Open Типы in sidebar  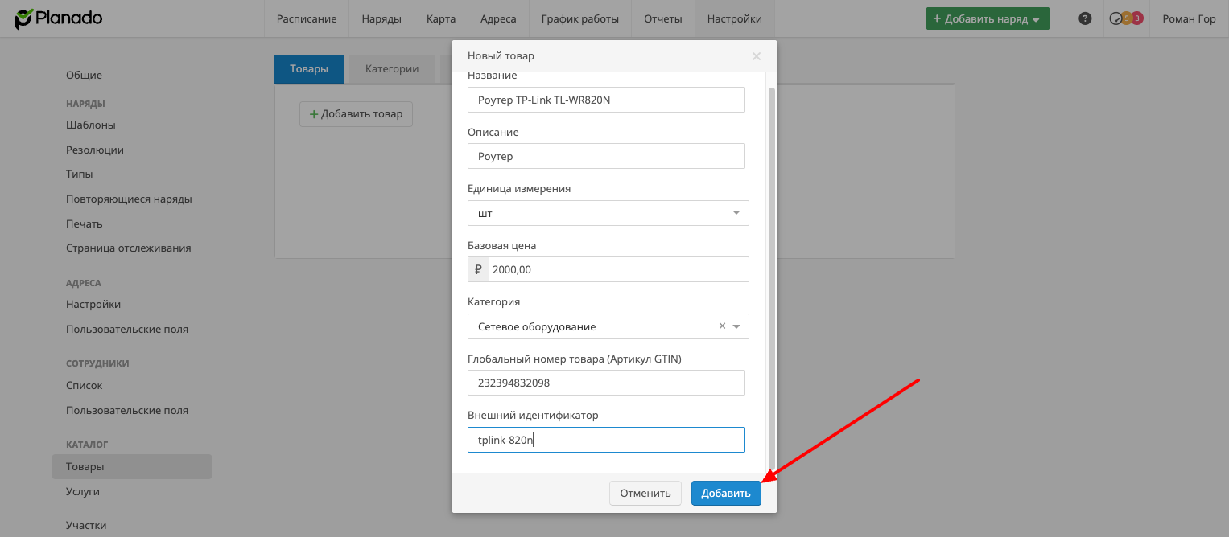pos(79,174)
